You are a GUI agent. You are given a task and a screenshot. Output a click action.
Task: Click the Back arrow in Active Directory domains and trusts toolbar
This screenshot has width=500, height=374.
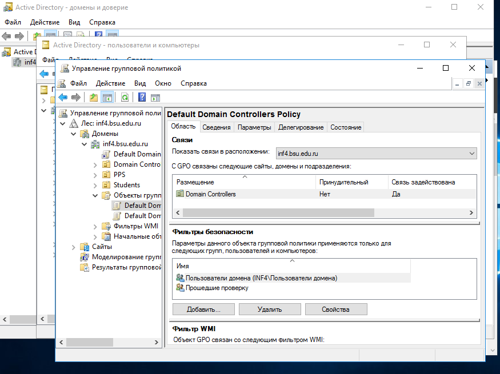click(x=6, y=36)
